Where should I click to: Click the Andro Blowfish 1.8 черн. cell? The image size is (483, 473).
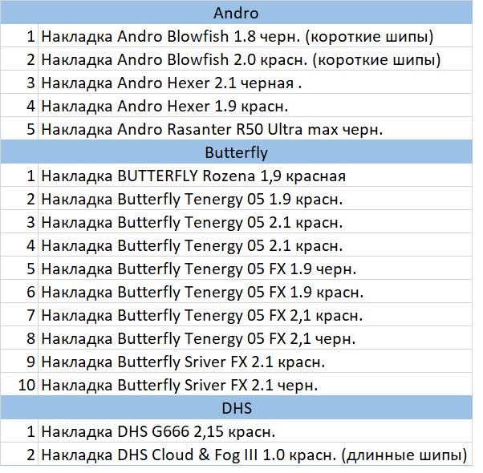(x=255, y=36)
